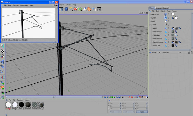
Task: Click the pole01 phong tag icon
Action: [x=179, y=28]
